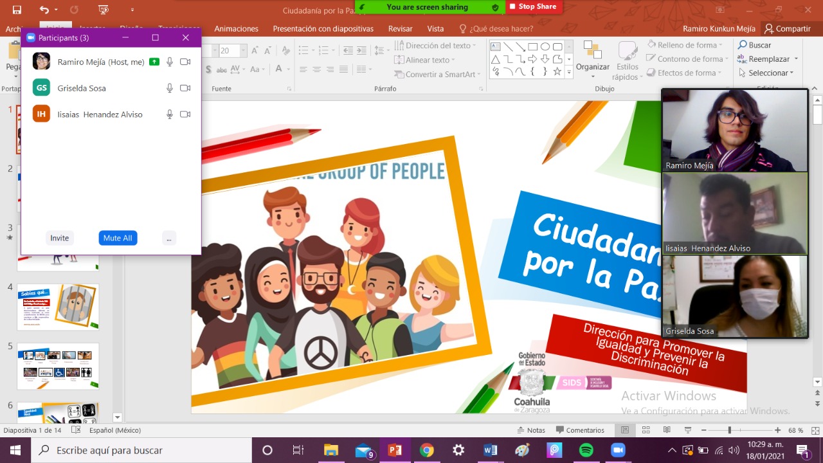This screenshot has height=463, width=823.
Task: Switch to the Revisar tab
Action: pos(400,28)
